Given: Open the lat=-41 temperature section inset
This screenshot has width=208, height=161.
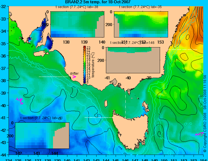Looking at the screenshot, I should [42, 135].
